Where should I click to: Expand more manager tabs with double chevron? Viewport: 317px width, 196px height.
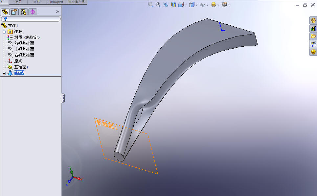click(x=57, y=12)
